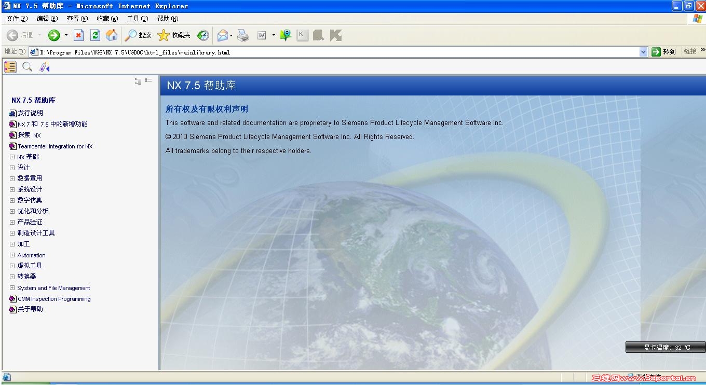Click the last grey K toolbar icon
706x385 pixels.
[336, 35]
